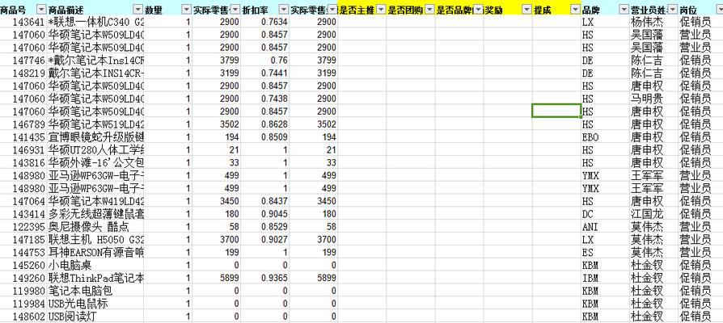Select the 岗位 header cell

pyautogui.click(x=700, y=10)
